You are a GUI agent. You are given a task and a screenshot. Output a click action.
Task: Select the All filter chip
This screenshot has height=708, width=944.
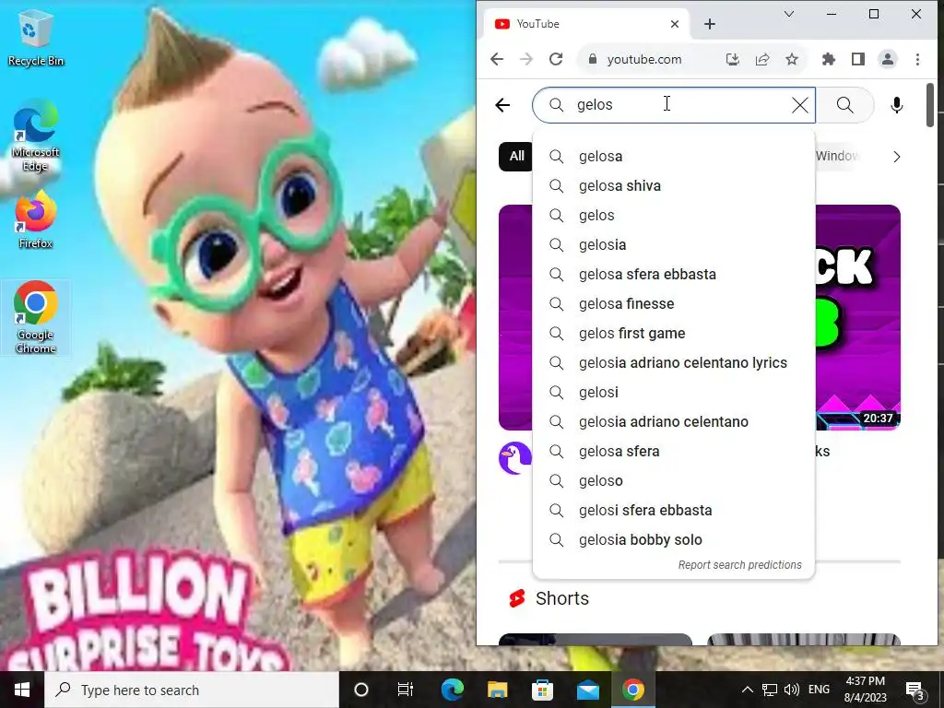pyautogui.click(x=516, y=157)
